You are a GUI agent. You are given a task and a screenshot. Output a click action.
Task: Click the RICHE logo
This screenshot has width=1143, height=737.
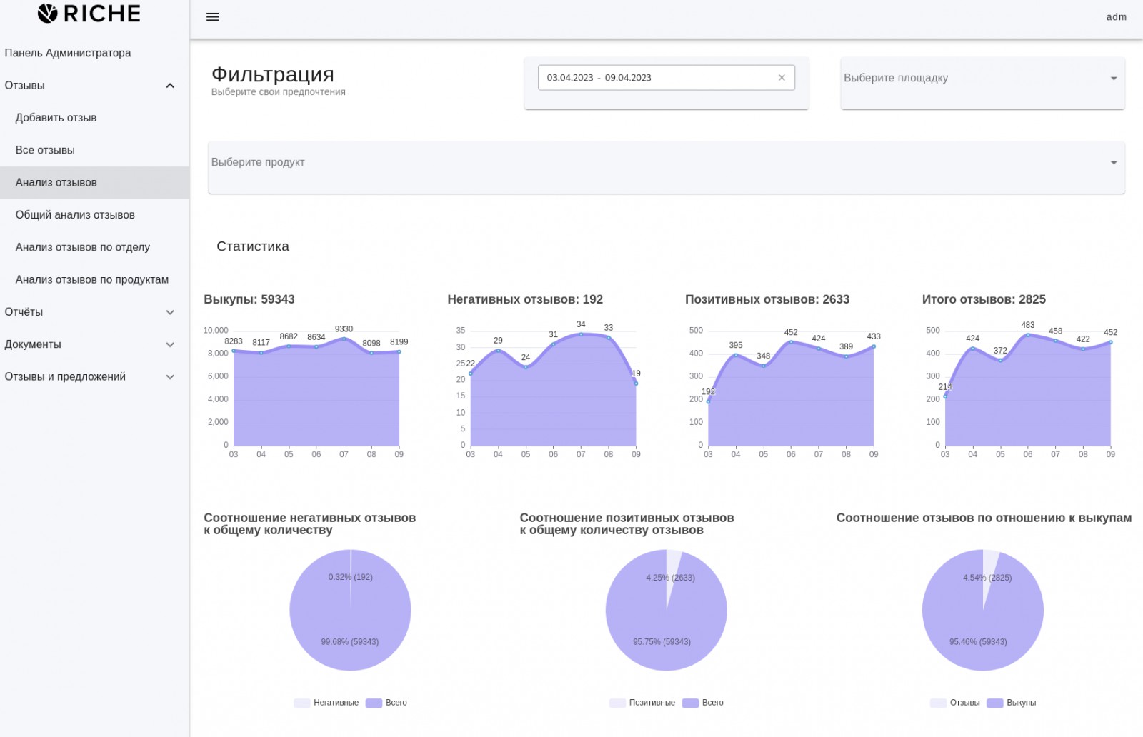89,14
